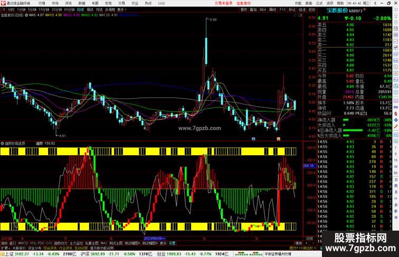Click the back chevron near the clock

click(375, 3)
